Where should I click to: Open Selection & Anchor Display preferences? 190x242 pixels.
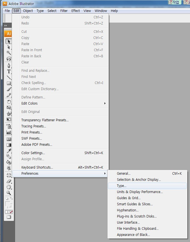147,179
